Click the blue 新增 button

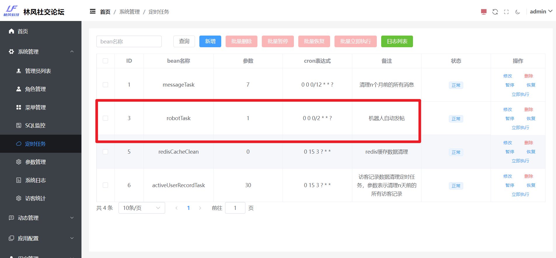click(210, 41)
